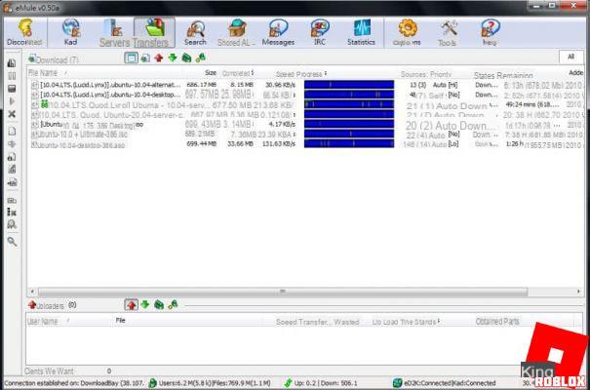Click the scrollbar left arrow in downloads list
Image resolution: width=590 pixels, height=390 pixels.
coord(32,292)
